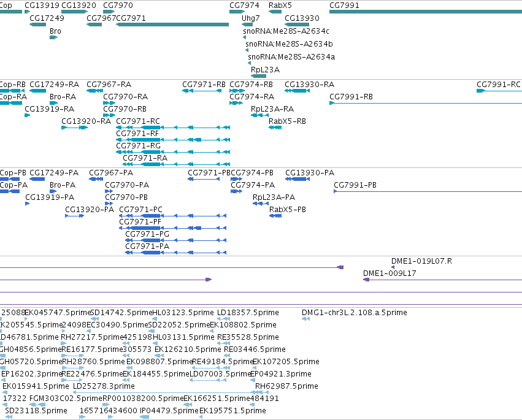Click protein CG7967-PA label
The image size is (522, 420).
point(111,173)
